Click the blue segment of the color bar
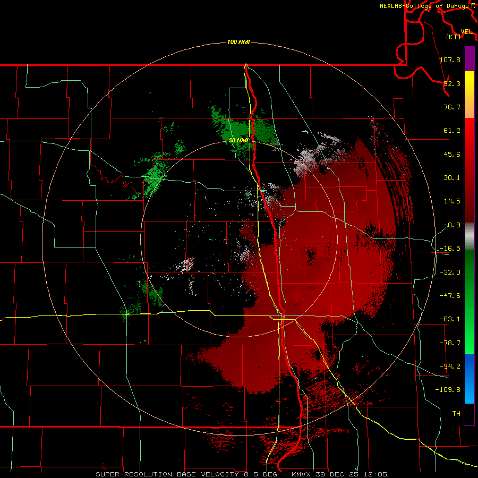The image size is (478, 478). coord(469,379)
